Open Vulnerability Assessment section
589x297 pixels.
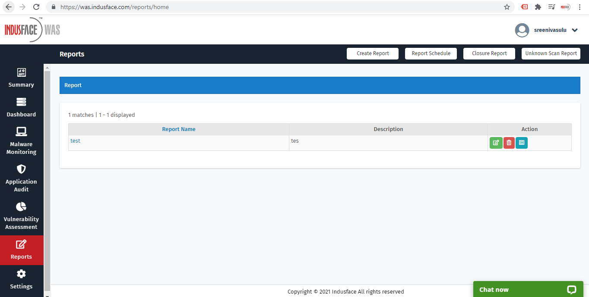pyautogui.click(x=21, y=216)
